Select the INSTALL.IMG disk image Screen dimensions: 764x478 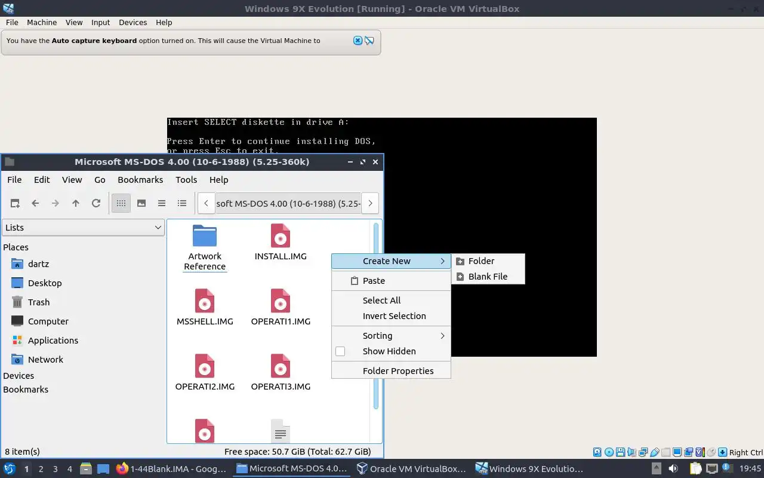(x=281, y=243)
